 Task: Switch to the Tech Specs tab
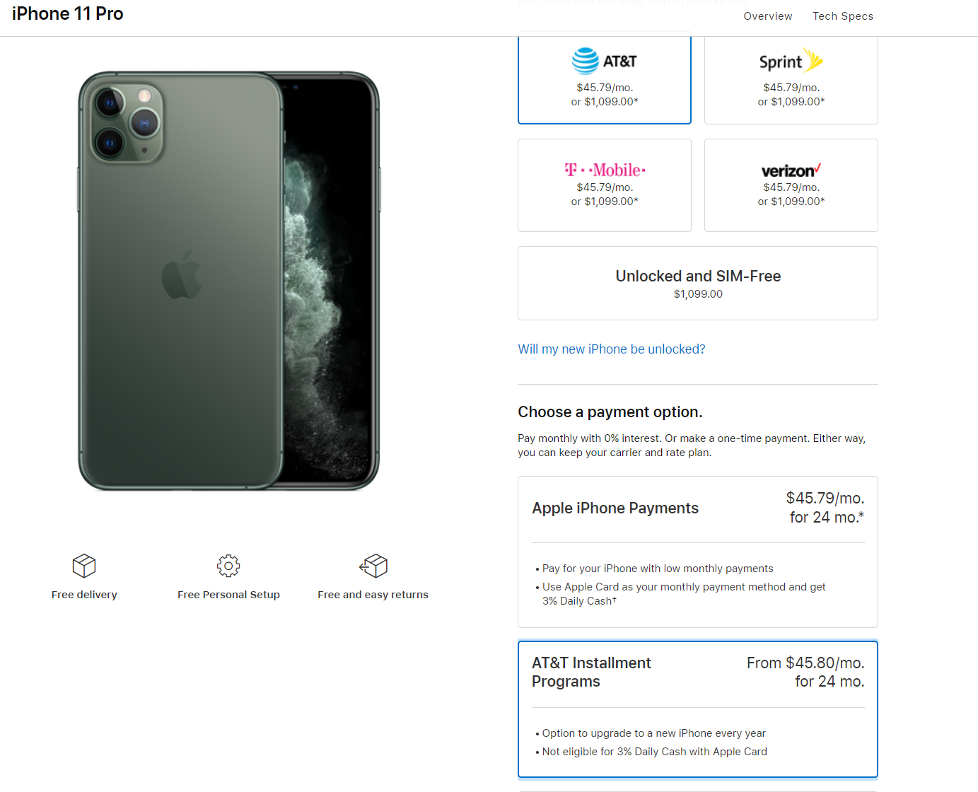coord(843,16)
